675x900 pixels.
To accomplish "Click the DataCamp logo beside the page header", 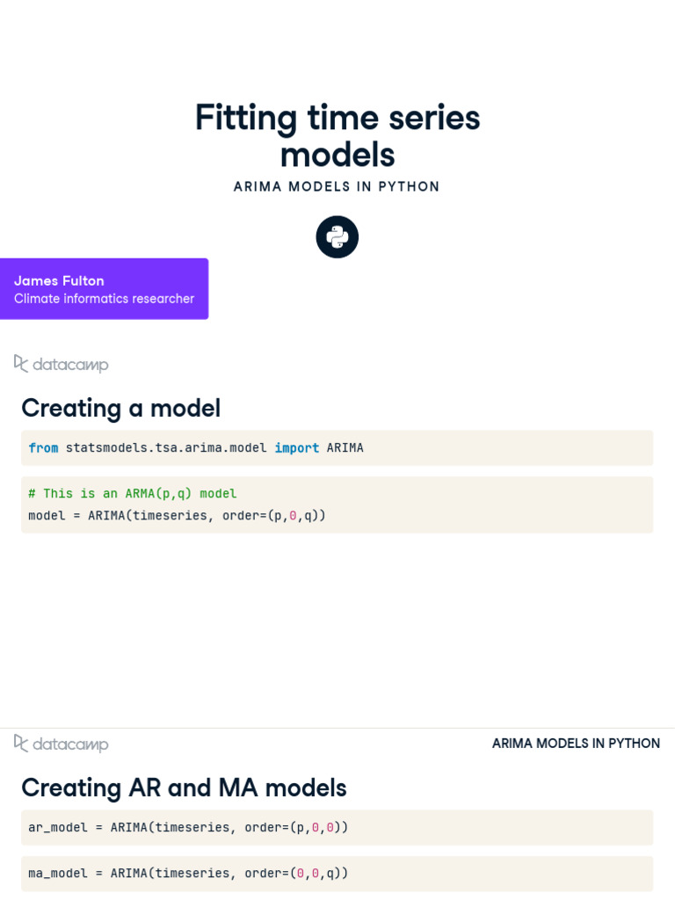I will [62, 744].
